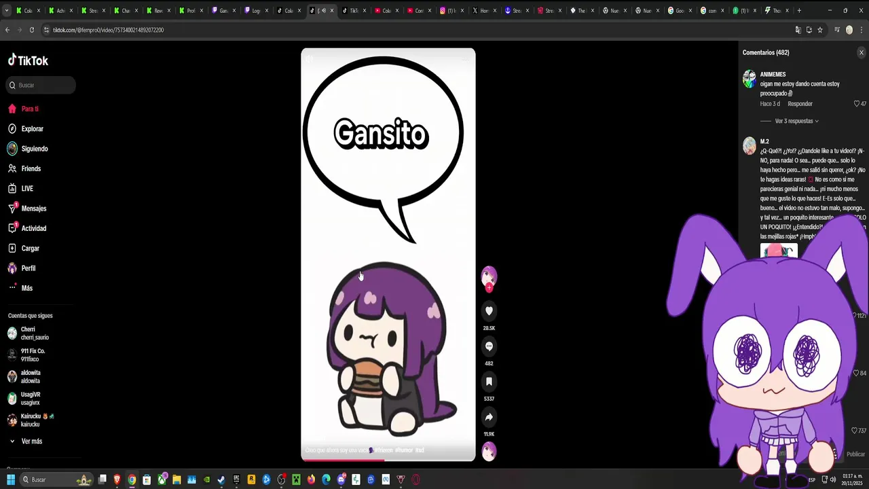Open the Para ti feed
Screen dimensions: 869x489
(x=30, y=109)
